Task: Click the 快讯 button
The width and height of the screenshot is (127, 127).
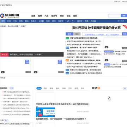Action: coord(125,34)
